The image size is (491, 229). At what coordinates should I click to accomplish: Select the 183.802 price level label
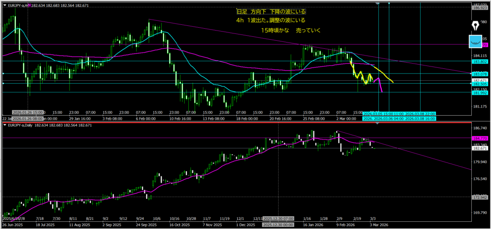coord(480,61)
